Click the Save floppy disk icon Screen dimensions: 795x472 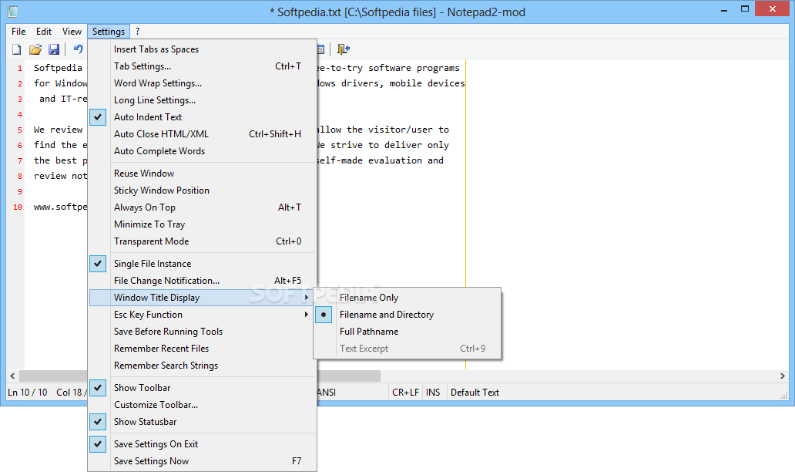pos(54,49)
